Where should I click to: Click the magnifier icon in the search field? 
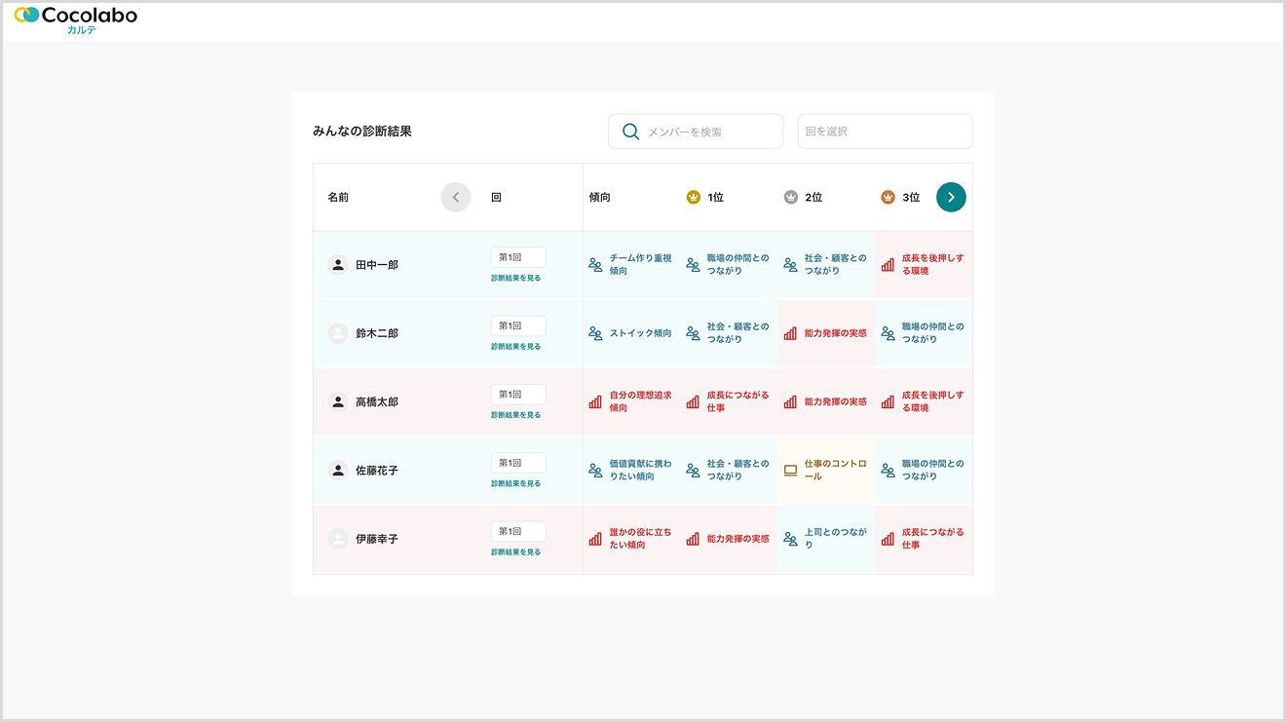(630, 131)
